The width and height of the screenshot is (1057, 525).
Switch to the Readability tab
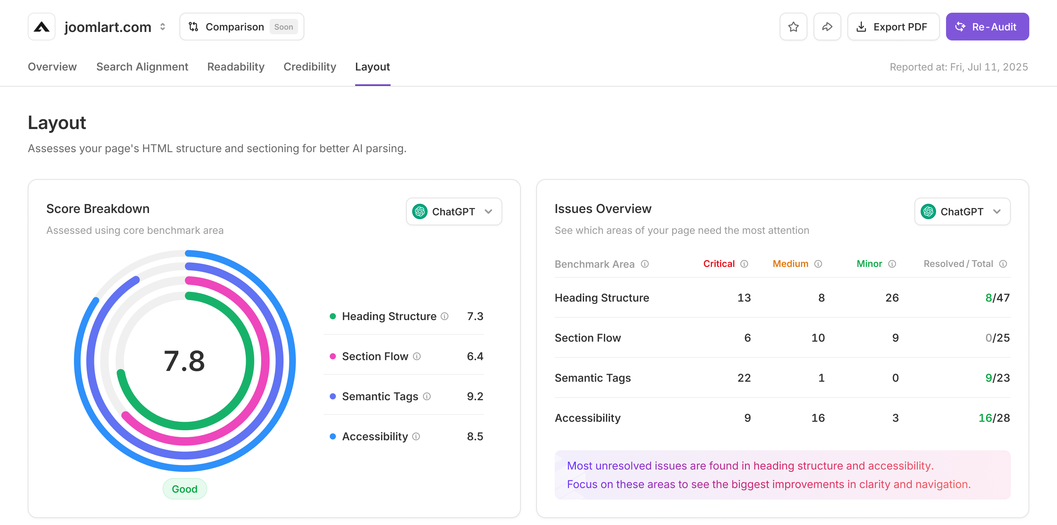(235, 67)
